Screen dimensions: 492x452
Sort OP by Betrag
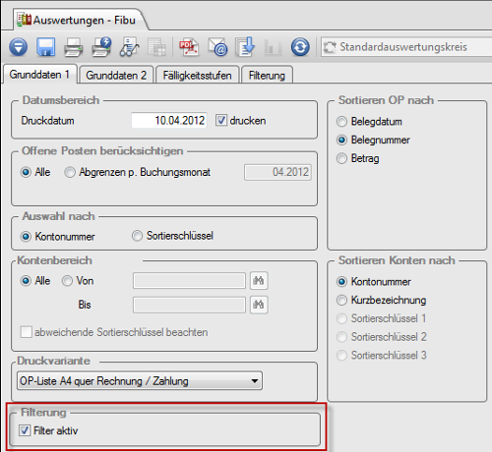[341, 158]
